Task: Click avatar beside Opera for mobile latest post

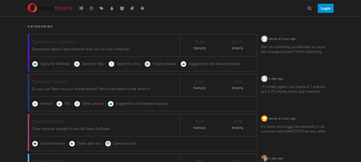Action: click(x=264, y=79)
